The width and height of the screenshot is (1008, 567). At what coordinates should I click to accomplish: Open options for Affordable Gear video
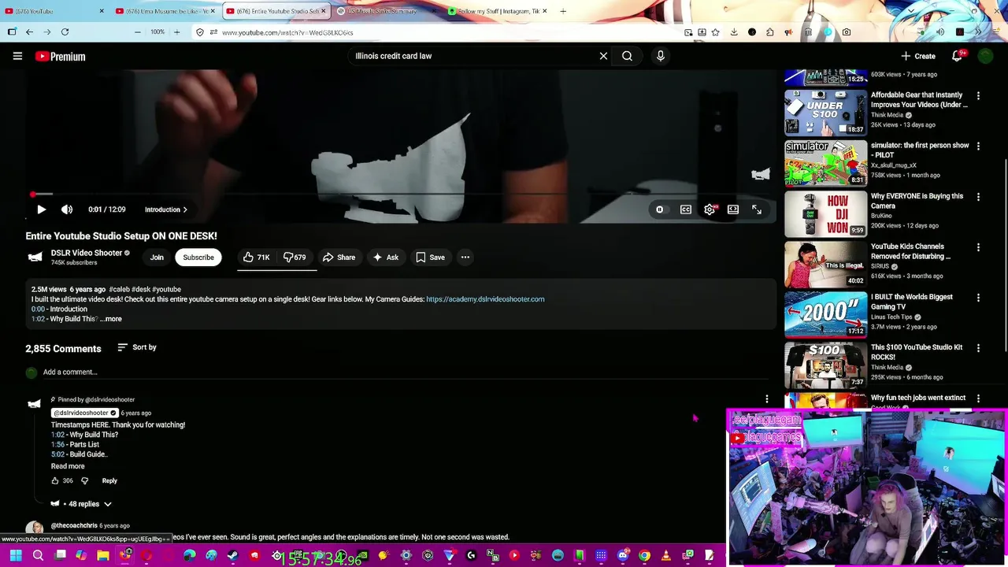coord(978,96)
